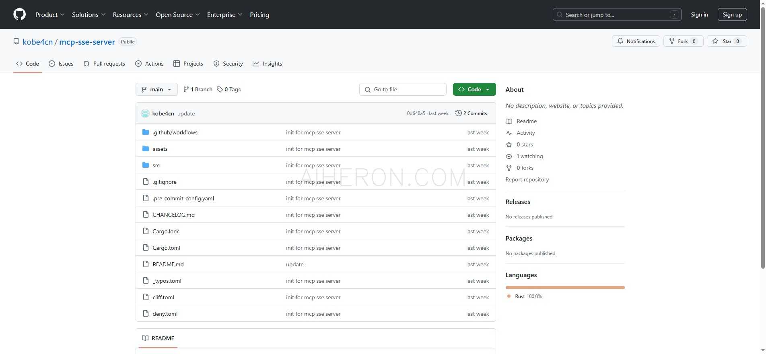This screenshot has height=354, width=766.
Task: Expand the Product menu
Action: coord(50,14)
